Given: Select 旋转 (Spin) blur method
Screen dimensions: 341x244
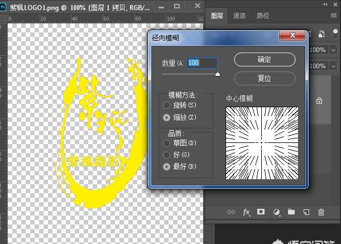Looking at the screenshot, I should tap(166, 105).
